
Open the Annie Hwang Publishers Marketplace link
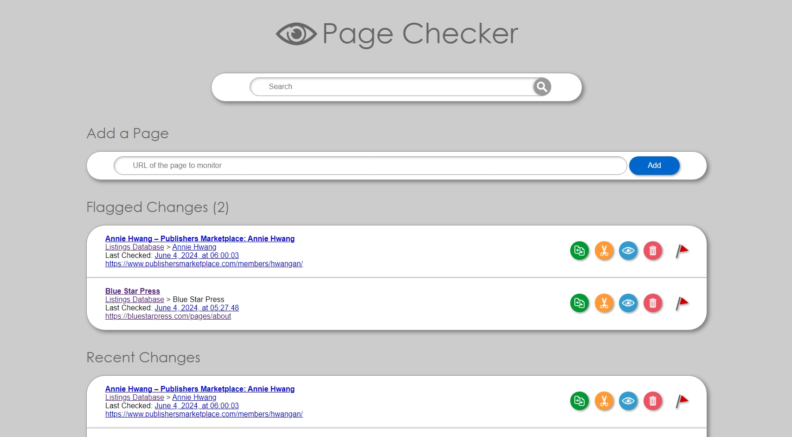pyautogui.click(x=200, y=238)
